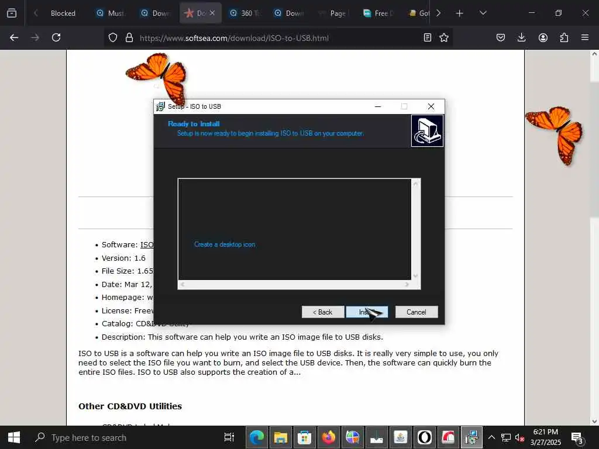Bookmark this page with the star icon
Screen dimensions: 599x449
[444, 37]
